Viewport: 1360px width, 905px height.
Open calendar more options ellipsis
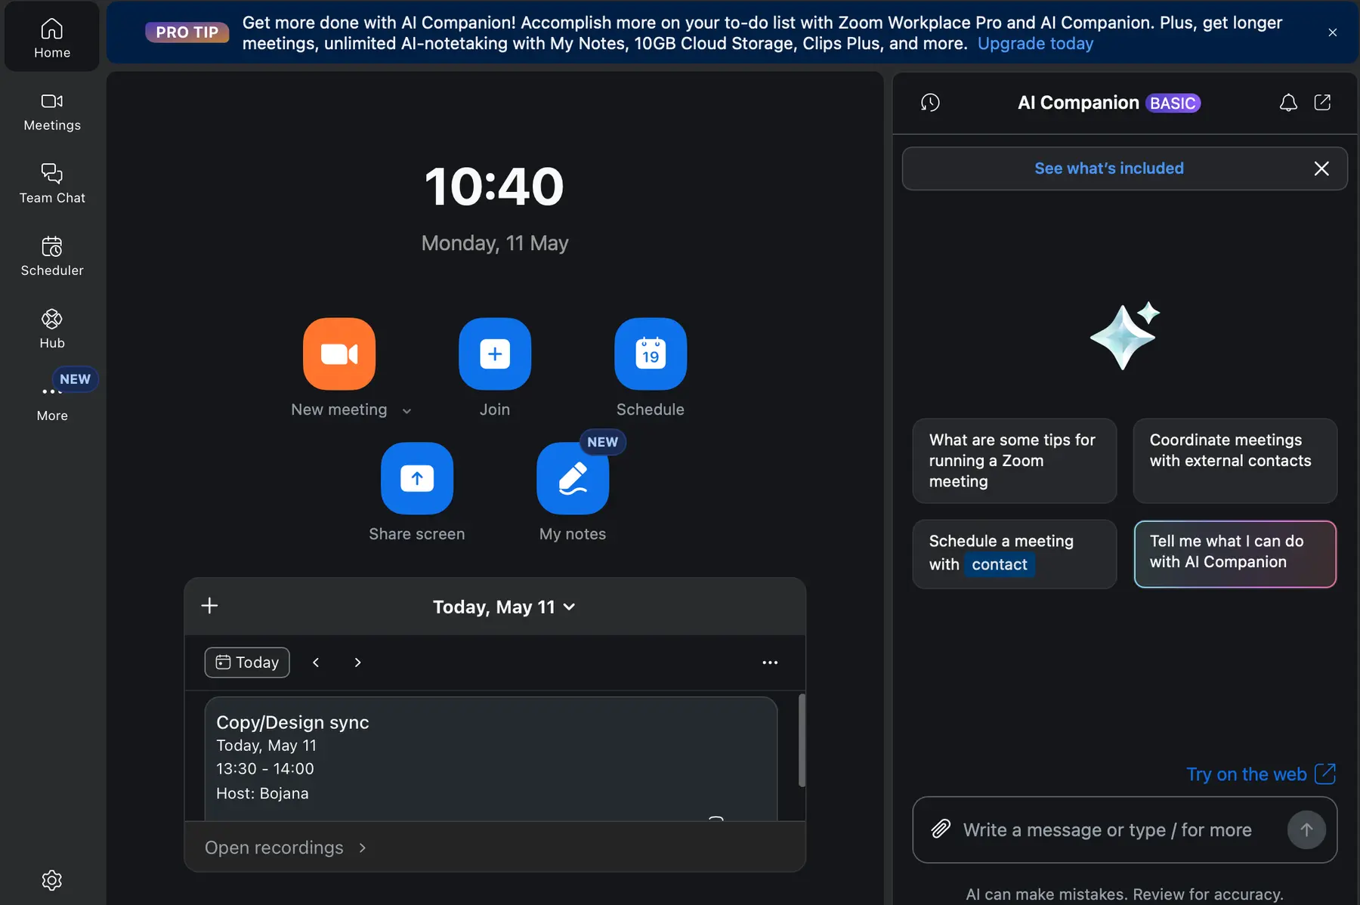(x=770, y=663)
